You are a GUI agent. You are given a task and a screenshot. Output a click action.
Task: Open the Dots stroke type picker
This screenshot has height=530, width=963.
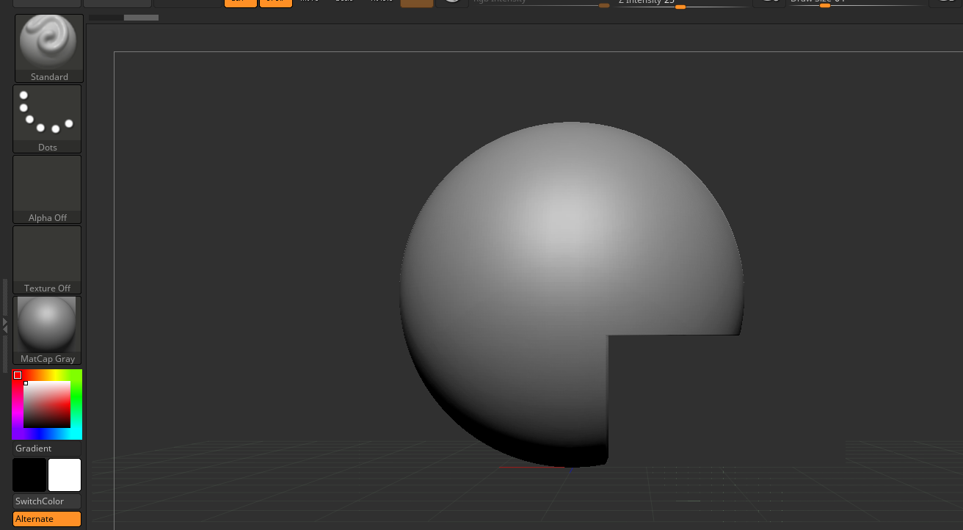tap(47, 118)
